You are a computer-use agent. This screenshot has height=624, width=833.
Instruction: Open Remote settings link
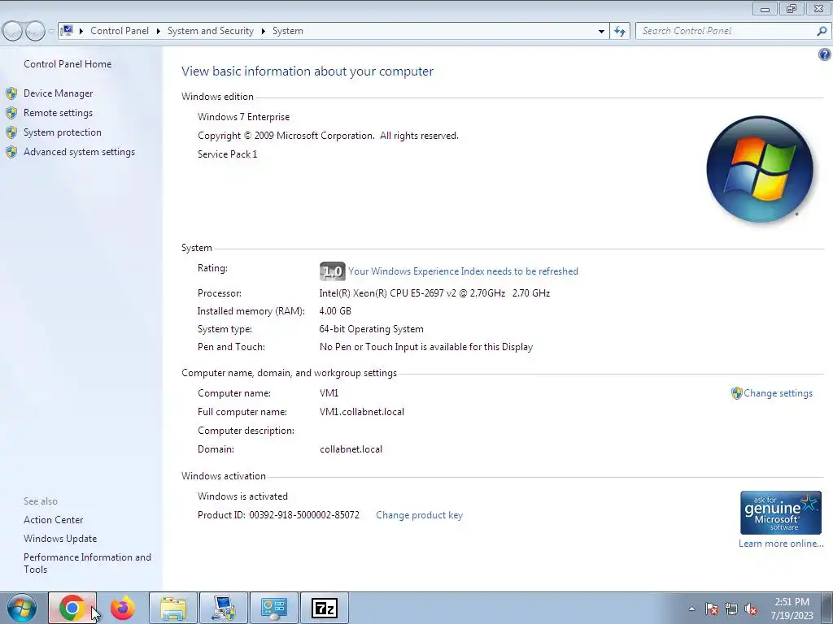coord(58,113)
